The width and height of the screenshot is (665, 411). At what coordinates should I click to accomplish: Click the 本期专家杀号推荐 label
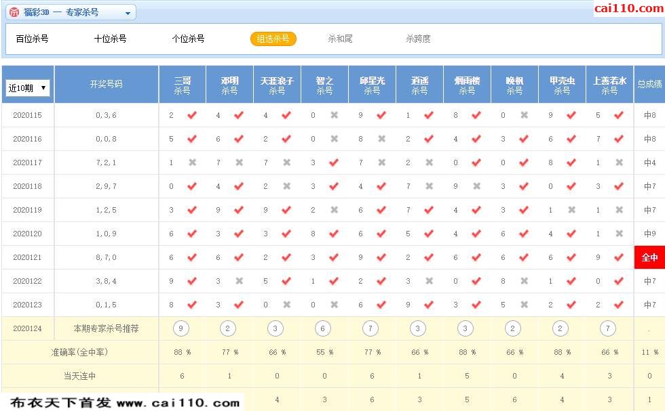tap(106, 328)
